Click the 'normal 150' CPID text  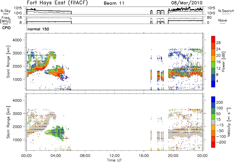tap(38, 29)
